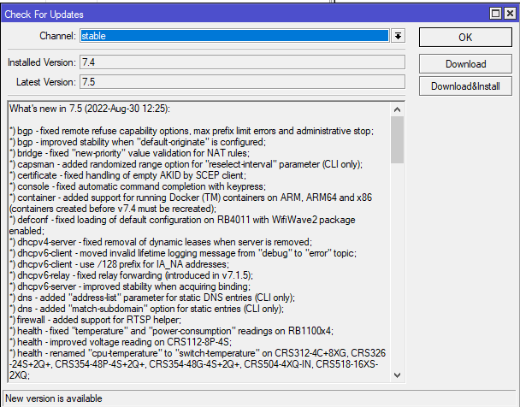This screenshot has width=520, height=407.
Task: Click the "What's new in 7.5" heading line
Action: (90, 109)
